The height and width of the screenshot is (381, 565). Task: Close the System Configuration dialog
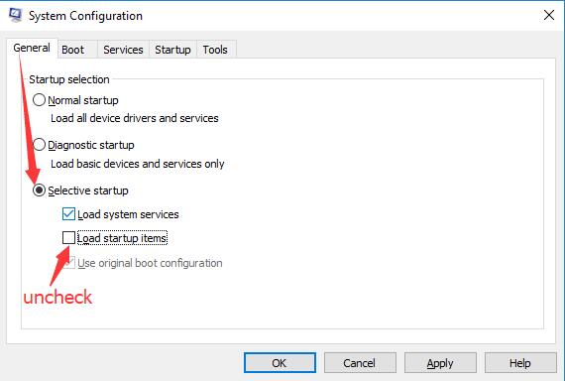[x=549, y=15]
